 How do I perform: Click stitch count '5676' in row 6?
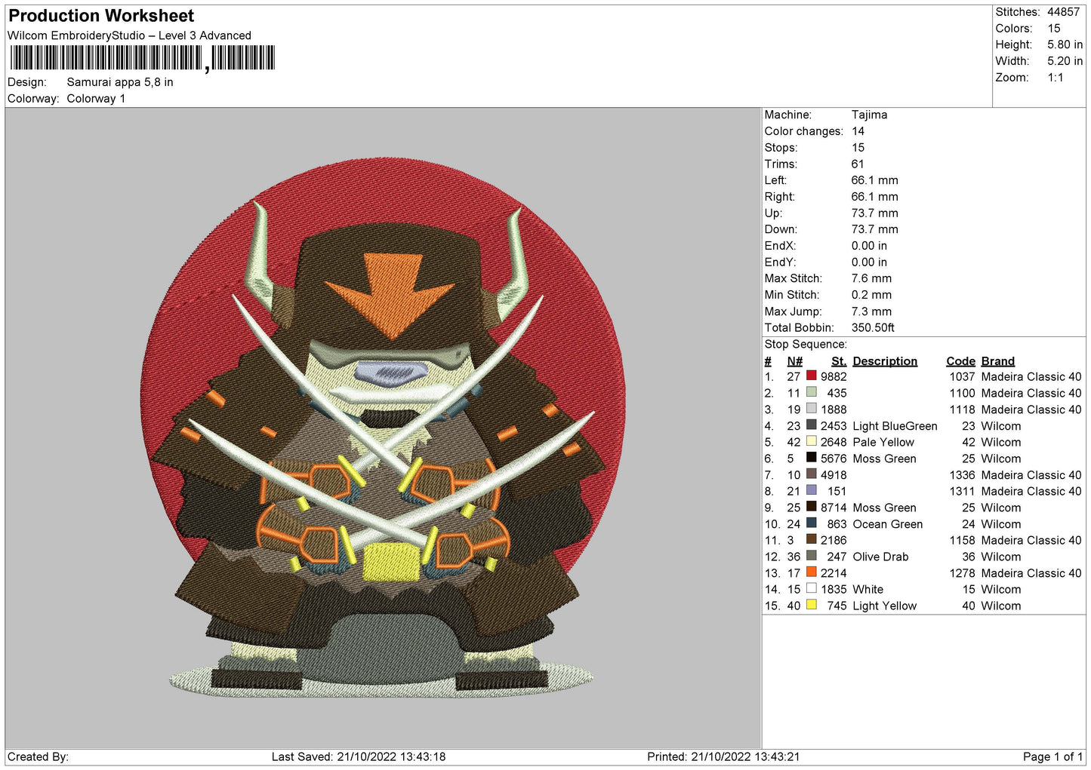pyautogui.click(x=834, y=459)
